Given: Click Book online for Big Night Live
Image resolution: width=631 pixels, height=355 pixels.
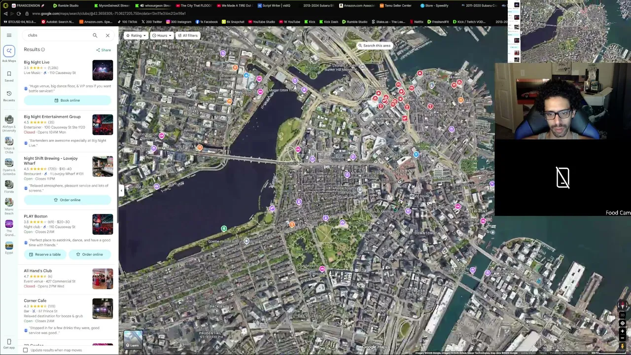Looking at the screenshot, I should 68,101.
